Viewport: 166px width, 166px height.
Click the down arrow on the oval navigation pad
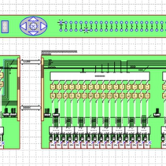tap(33, 33)
